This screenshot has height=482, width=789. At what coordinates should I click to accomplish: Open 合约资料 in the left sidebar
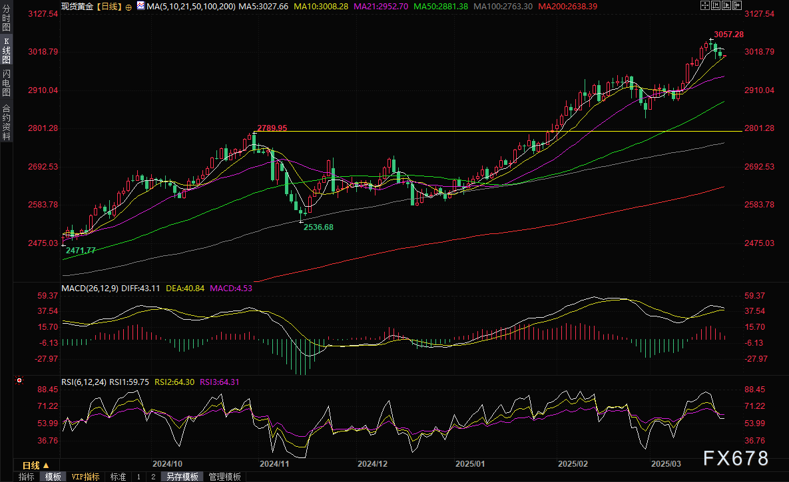[6, 122]
